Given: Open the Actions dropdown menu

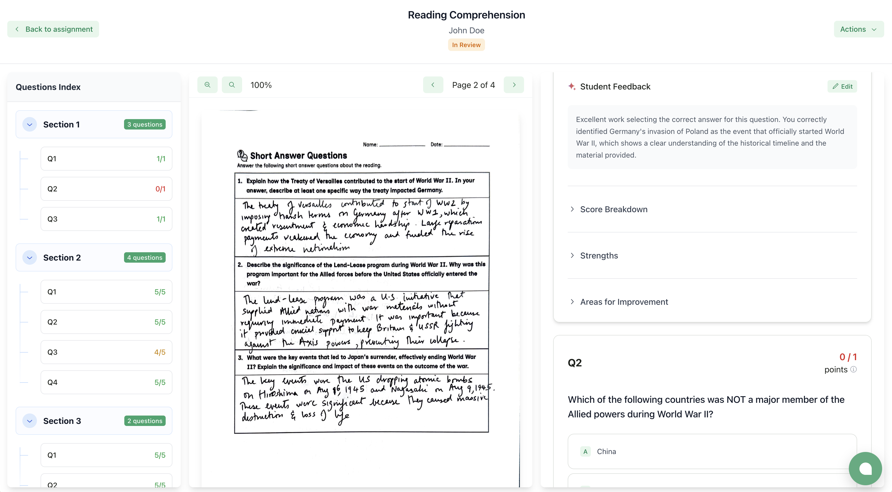Looking at the screenshot, I should (858, 29).
